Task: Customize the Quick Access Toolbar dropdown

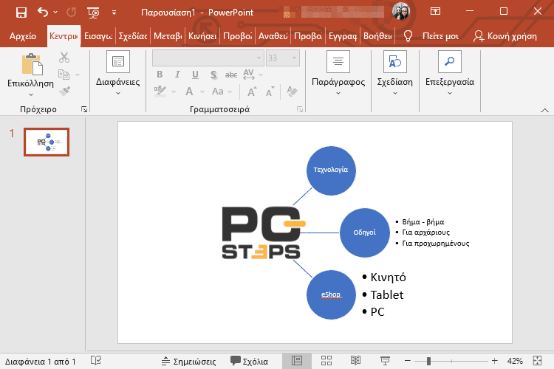Action: 114,13
